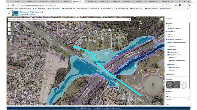
Task: Click the Brisbane City Council logo
Action: click(x=16, y=13)
